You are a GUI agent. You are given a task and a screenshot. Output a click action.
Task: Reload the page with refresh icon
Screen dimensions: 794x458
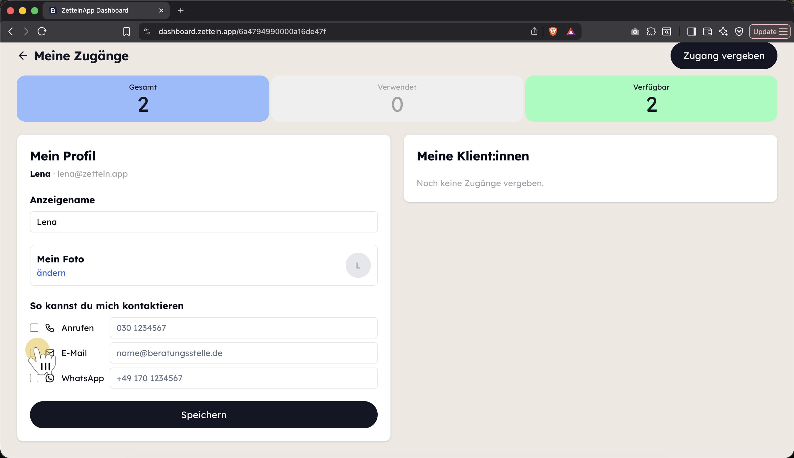(x=42, y=31)
